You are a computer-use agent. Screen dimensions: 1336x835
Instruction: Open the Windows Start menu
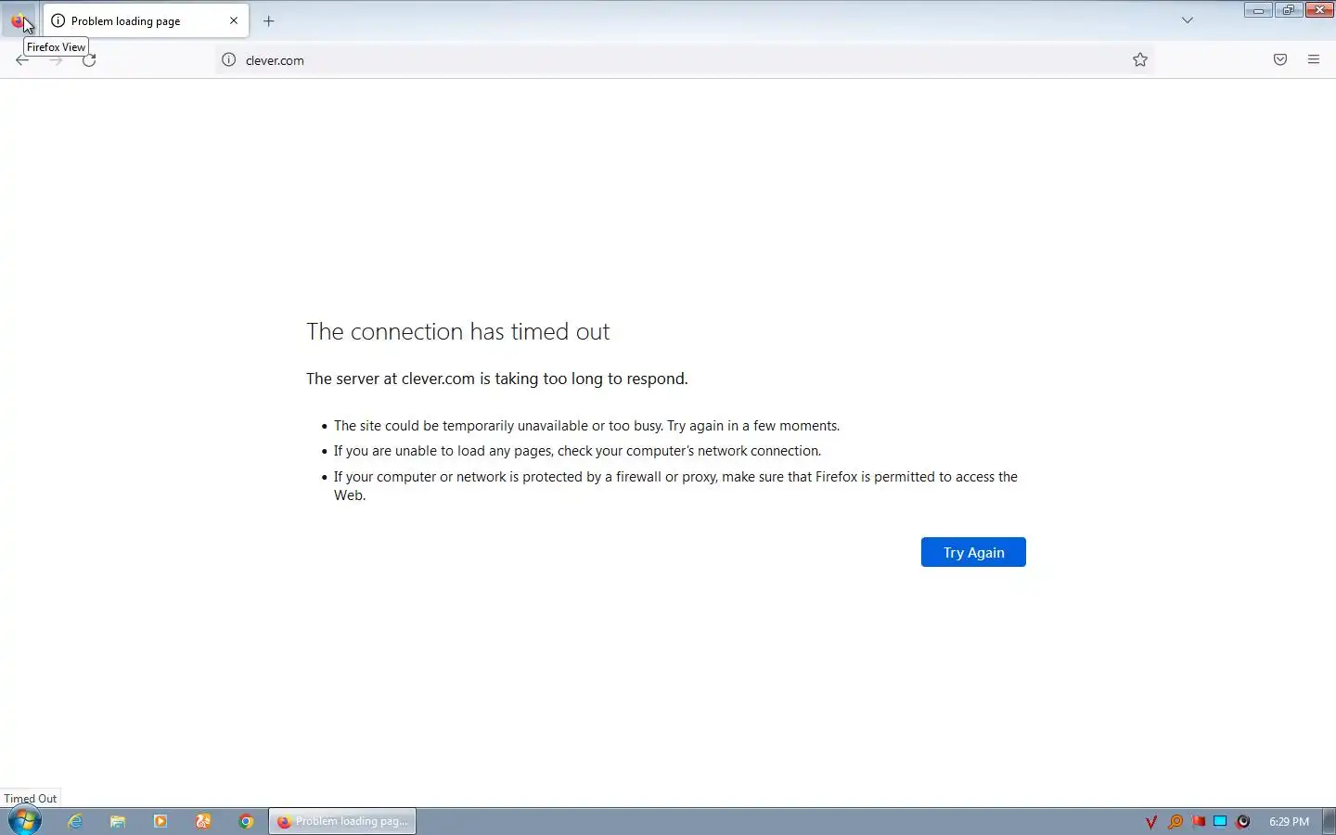point(24,821)
